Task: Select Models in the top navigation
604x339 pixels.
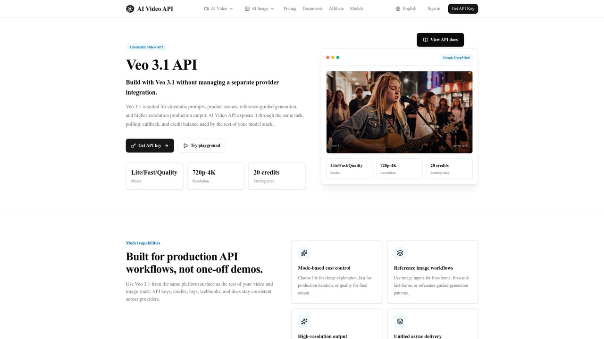Action: click(357, 8)
